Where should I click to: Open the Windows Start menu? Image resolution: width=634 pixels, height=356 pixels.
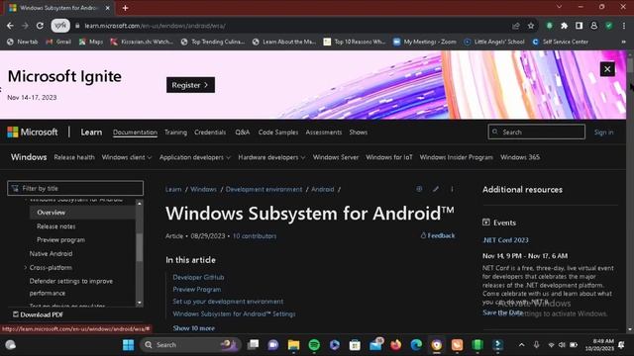(x=128, y=345)
